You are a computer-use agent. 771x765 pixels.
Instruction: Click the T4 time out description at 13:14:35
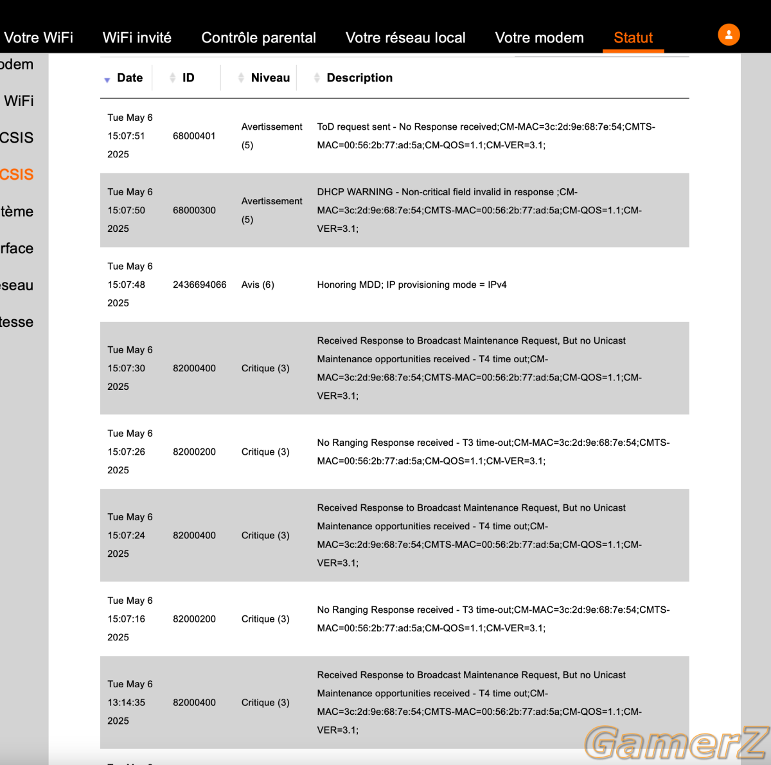click(x=479, y=702)
